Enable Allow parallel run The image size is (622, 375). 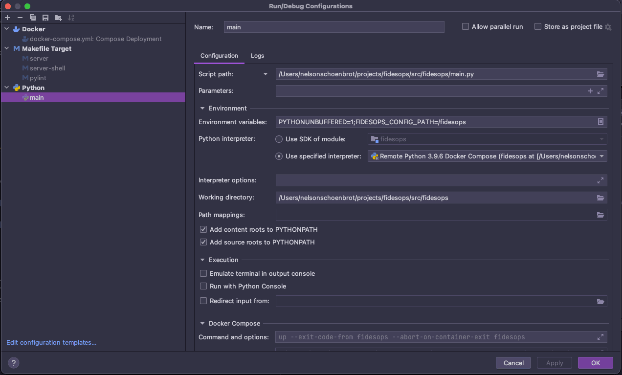click(x=466, y=27)
